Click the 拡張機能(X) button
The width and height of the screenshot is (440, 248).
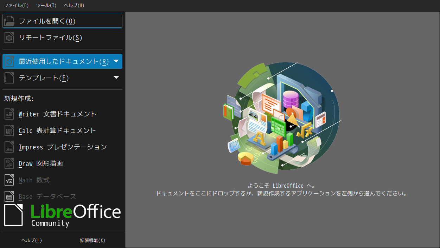(93, 240)
